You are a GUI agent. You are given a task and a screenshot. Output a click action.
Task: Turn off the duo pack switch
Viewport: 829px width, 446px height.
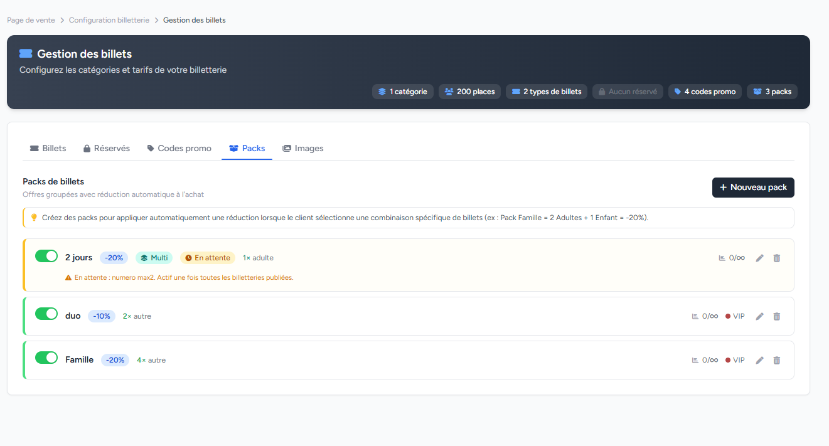tap(46, 314)
